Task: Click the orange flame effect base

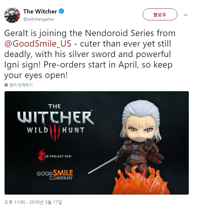Action: coord(140,183)
